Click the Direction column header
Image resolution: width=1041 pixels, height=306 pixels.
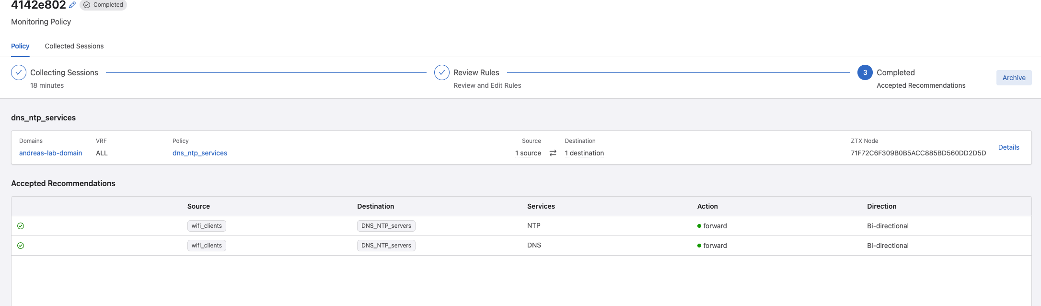(881, 206)
